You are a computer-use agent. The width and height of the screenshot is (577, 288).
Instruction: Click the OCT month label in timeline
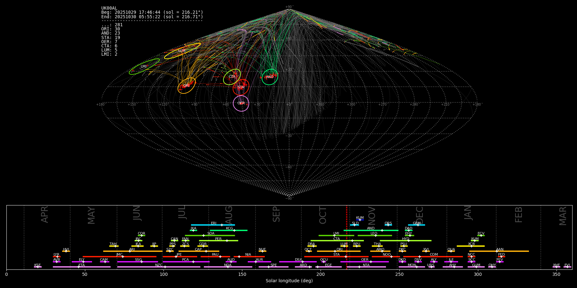click(323, 215)
